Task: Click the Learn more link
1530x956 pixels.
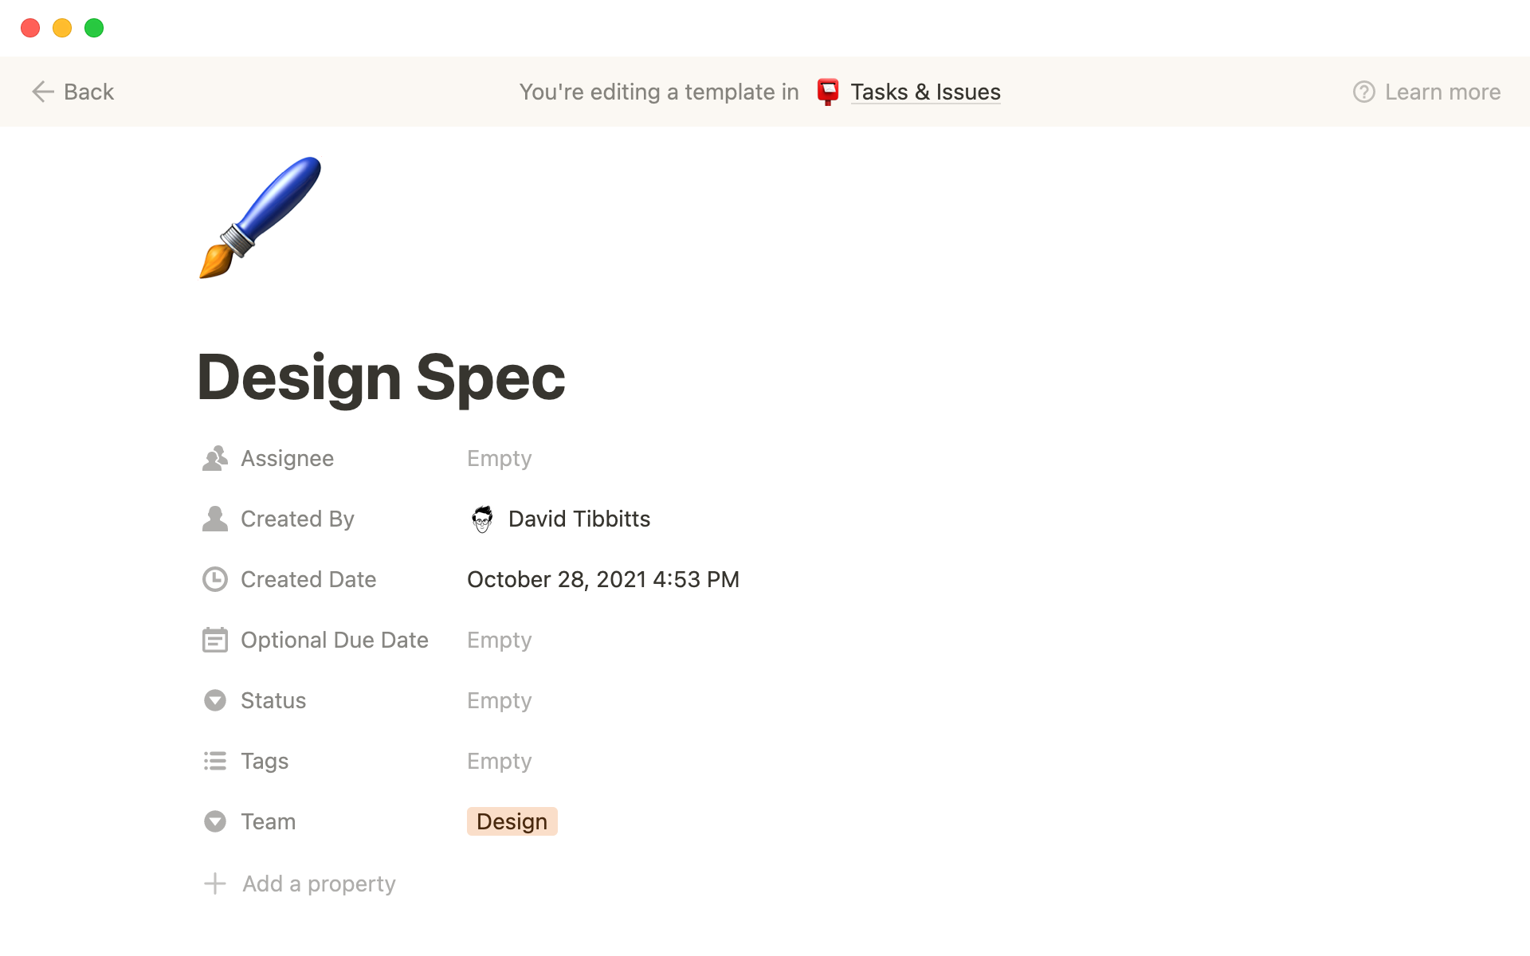Action: (1442, 92)
